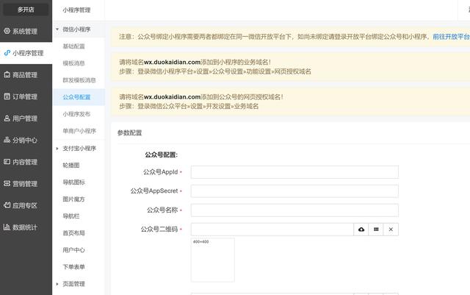Image resolution: width=470 pixels, height=295 pixels.
Task: Clear 公众号二维码 with the X icon
Action: point(391,230)
